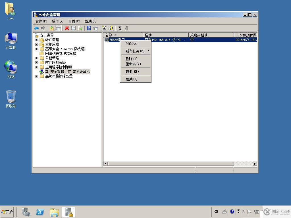
Task: Click the horizontal scrollbar right arrow
Action: tap(255, 163)
